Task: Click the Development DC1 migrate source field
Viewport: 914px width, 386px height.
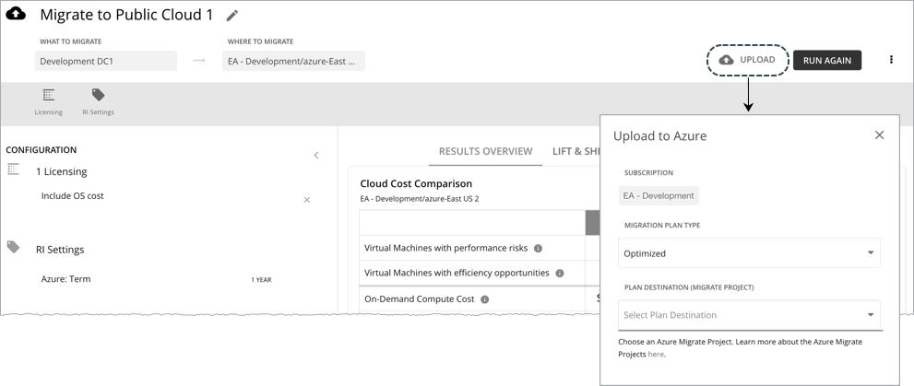Action: tap(106, 61)
